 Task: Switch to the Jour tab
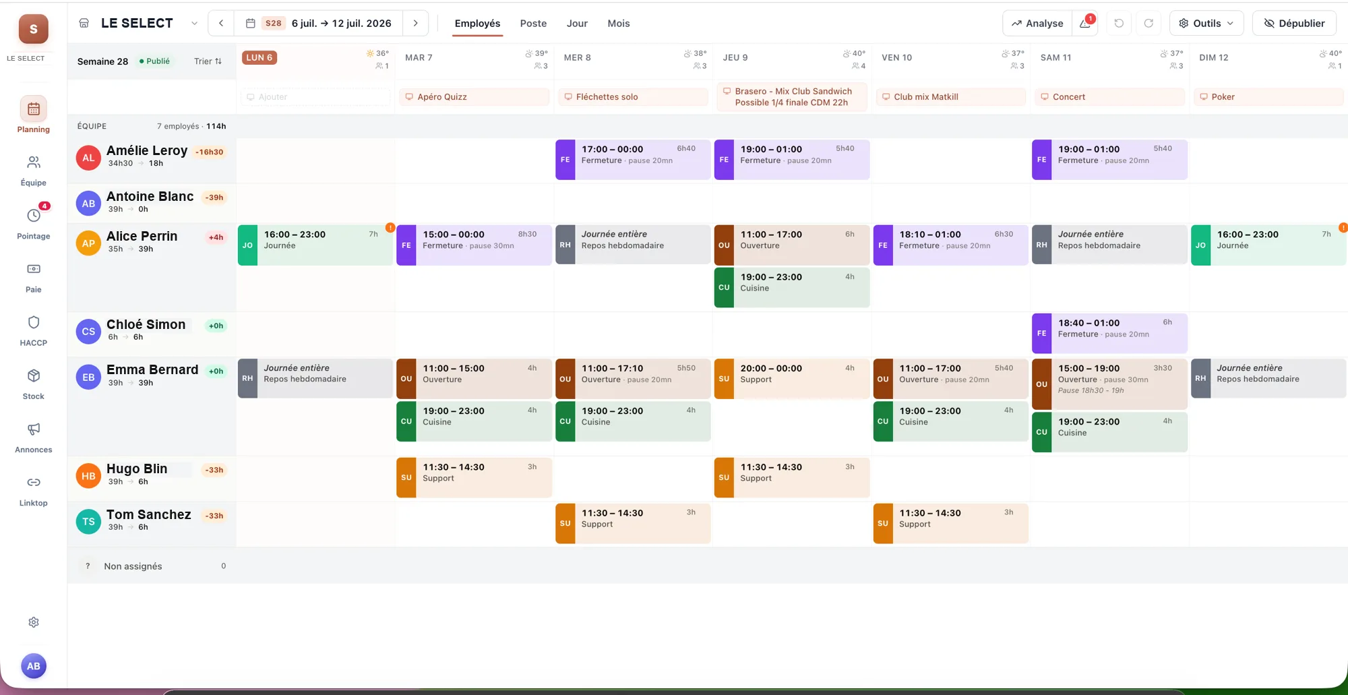click(577, 23)
